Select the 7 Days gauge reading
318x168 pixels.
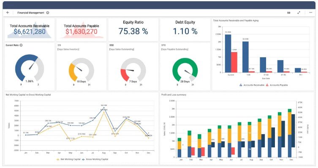[133, 81]
